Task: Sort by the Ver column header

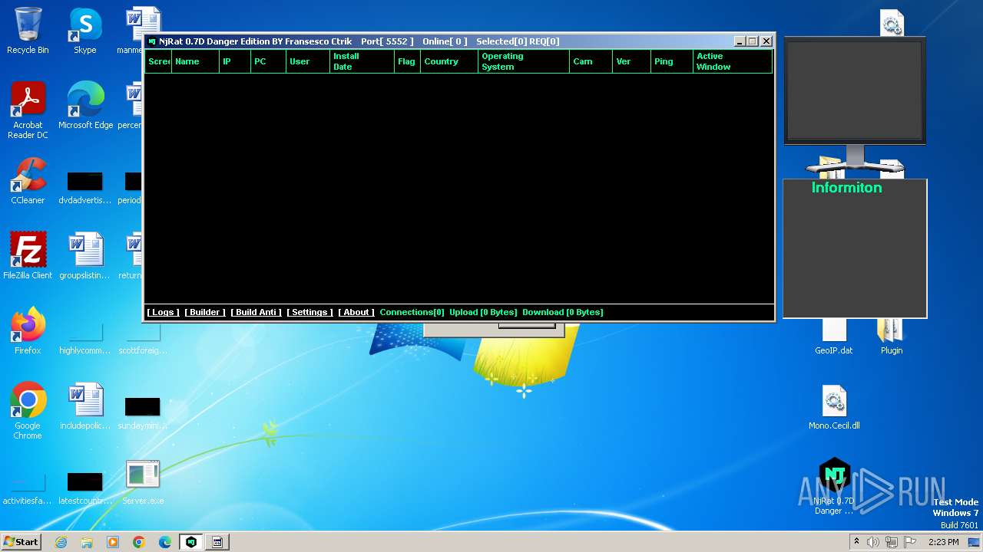Action: click(631, 61)
